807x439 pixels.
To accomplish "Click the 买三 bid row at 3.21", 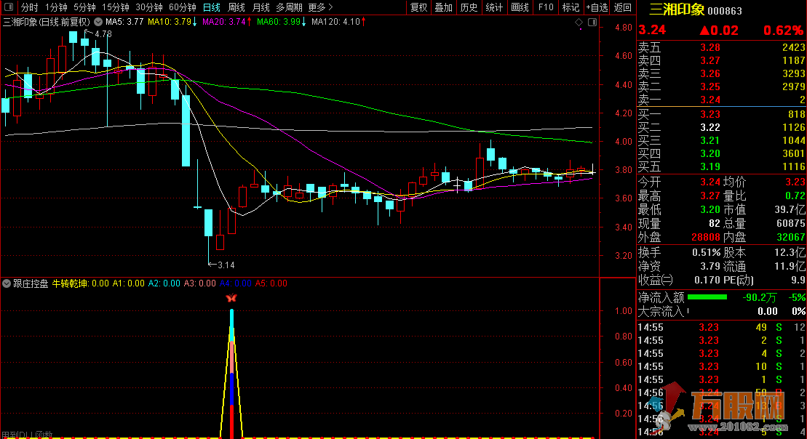I will point(722,140).
